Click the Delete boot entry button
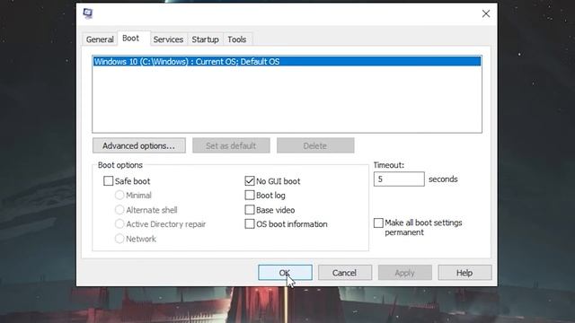Screen dimensions: 575x323 (x=315, y=145)
